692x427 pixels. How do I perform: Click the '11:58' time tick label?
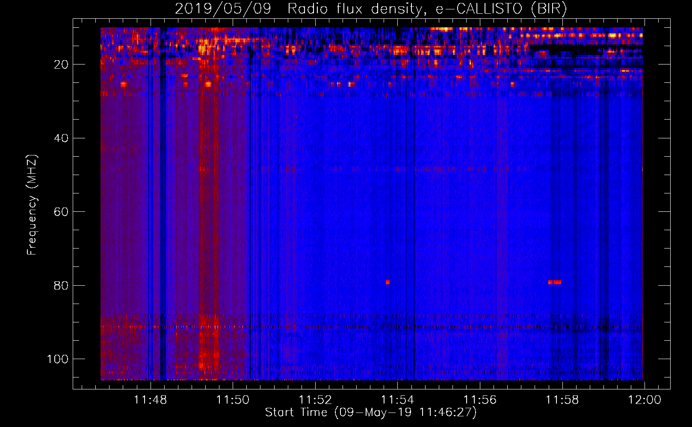[562, 400]
